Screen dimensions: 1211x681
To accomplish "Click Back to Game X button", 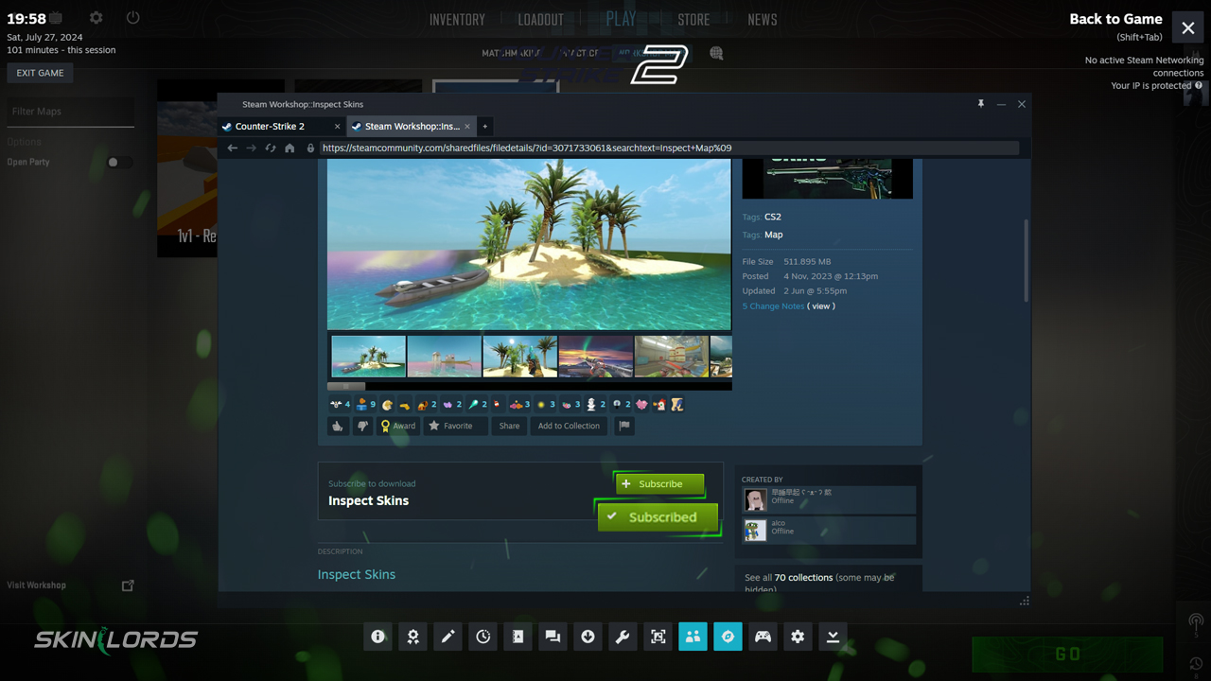I will click(1188, 28).
